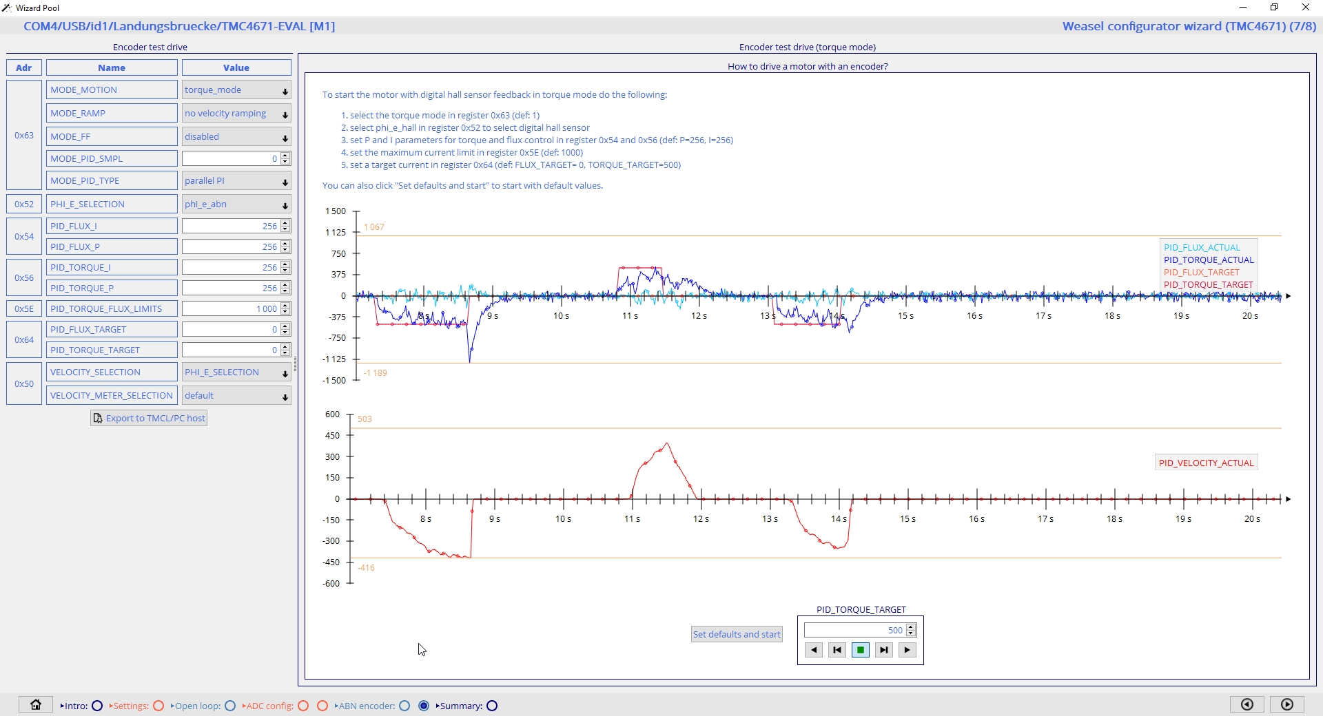1323x716 pixels.
Task: Go to previous wizard page arrow
Action: (x=1247, y=704)
